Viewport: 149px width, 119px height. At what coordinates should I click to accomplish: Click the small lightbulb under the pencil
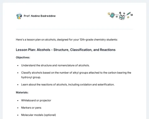click(128, 17)
